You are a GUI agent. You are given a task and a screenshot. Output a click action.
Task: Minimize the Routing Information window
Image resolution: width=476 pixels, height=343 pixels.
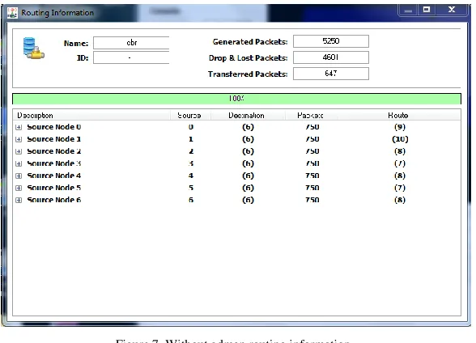pos(408,10)
